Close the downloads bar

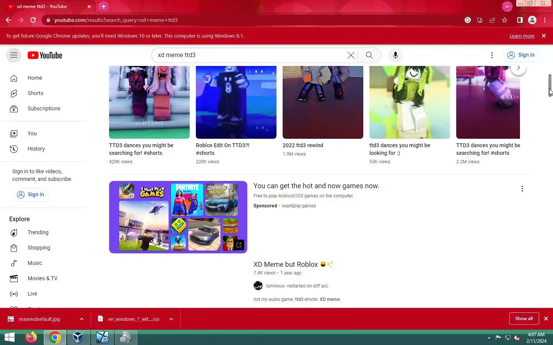(x=546, y=319)
